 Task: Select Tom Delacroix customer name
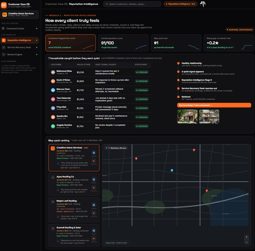pyautogui.click(x=63, y=98)
